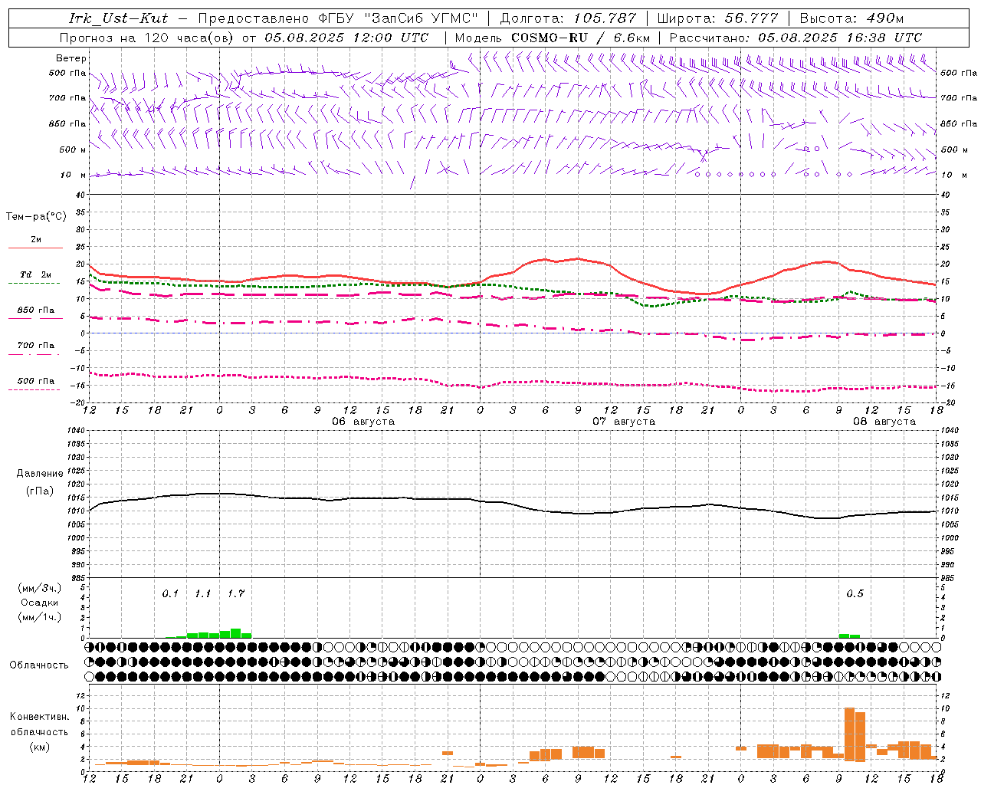Viewport: 981px width, 785px height.
Task: Click the 0.5 three-hour precipitation value
Action: coord(855,594)
